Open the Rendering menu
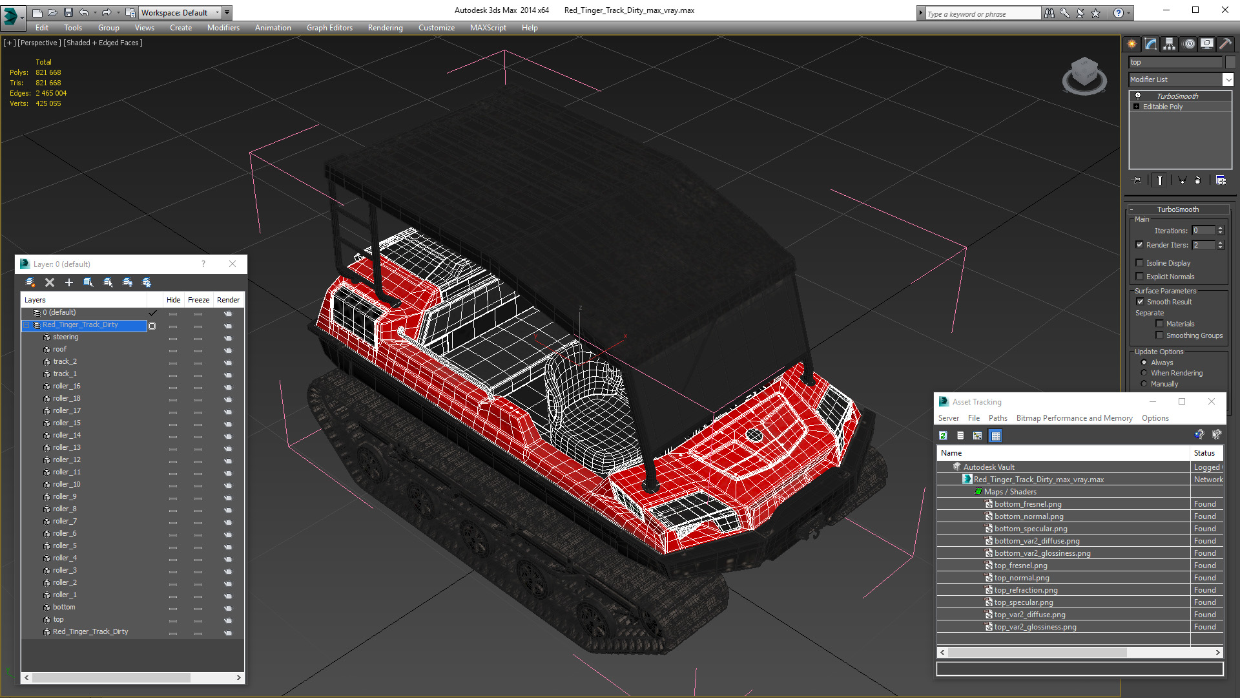The height and width of the screenshot is (698, 1240). pyautogui.click(x=385, y=28)
